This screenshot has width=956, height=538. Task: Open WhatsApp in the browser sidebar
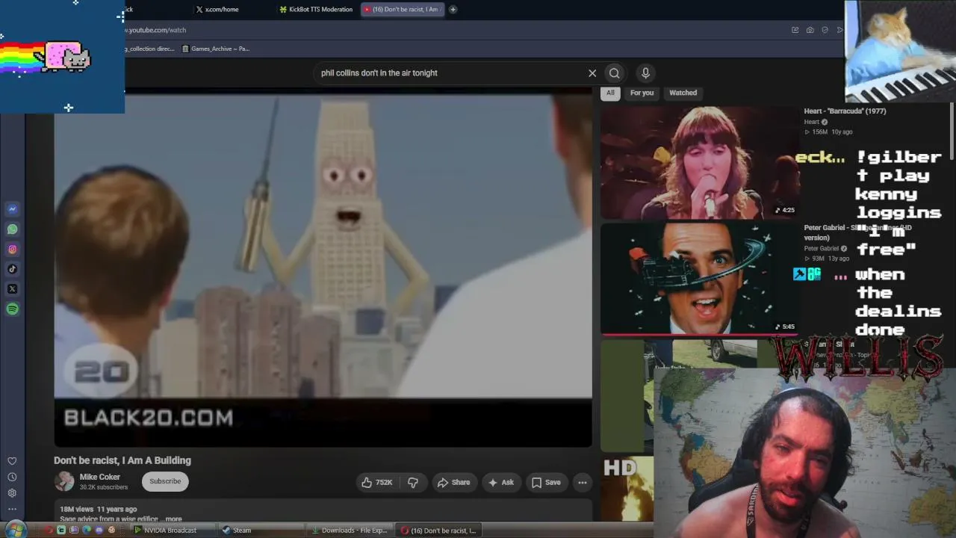[13, 229]
